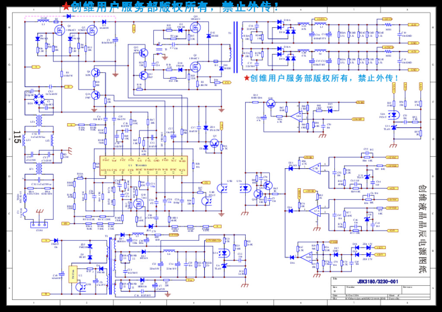This screenshot has width=442, height=312.
Task: Select the Q4 NPN transistor symbol
Action: pyautogui.click(x=95, y=73)
